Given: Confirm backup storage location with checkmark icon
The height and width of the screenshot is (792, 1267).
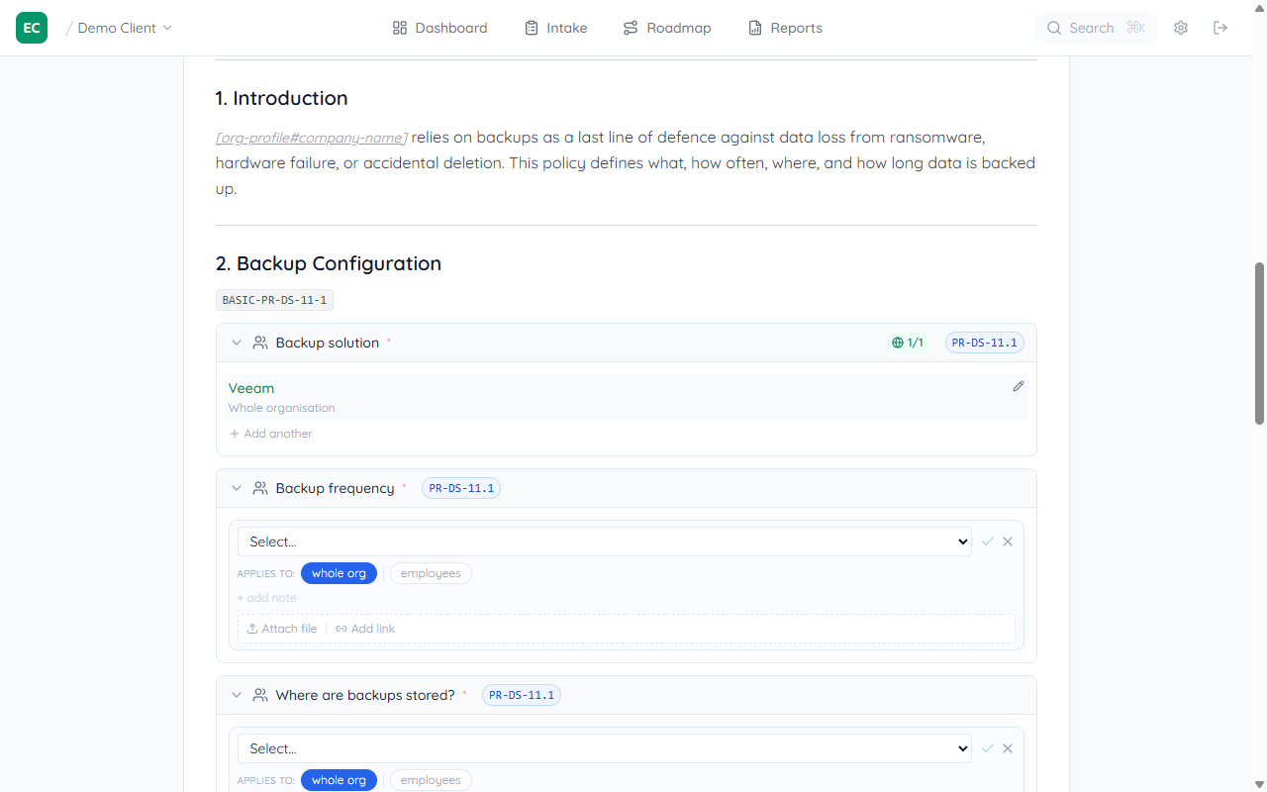Looking at the screenshot, I should tap(987, 748).
